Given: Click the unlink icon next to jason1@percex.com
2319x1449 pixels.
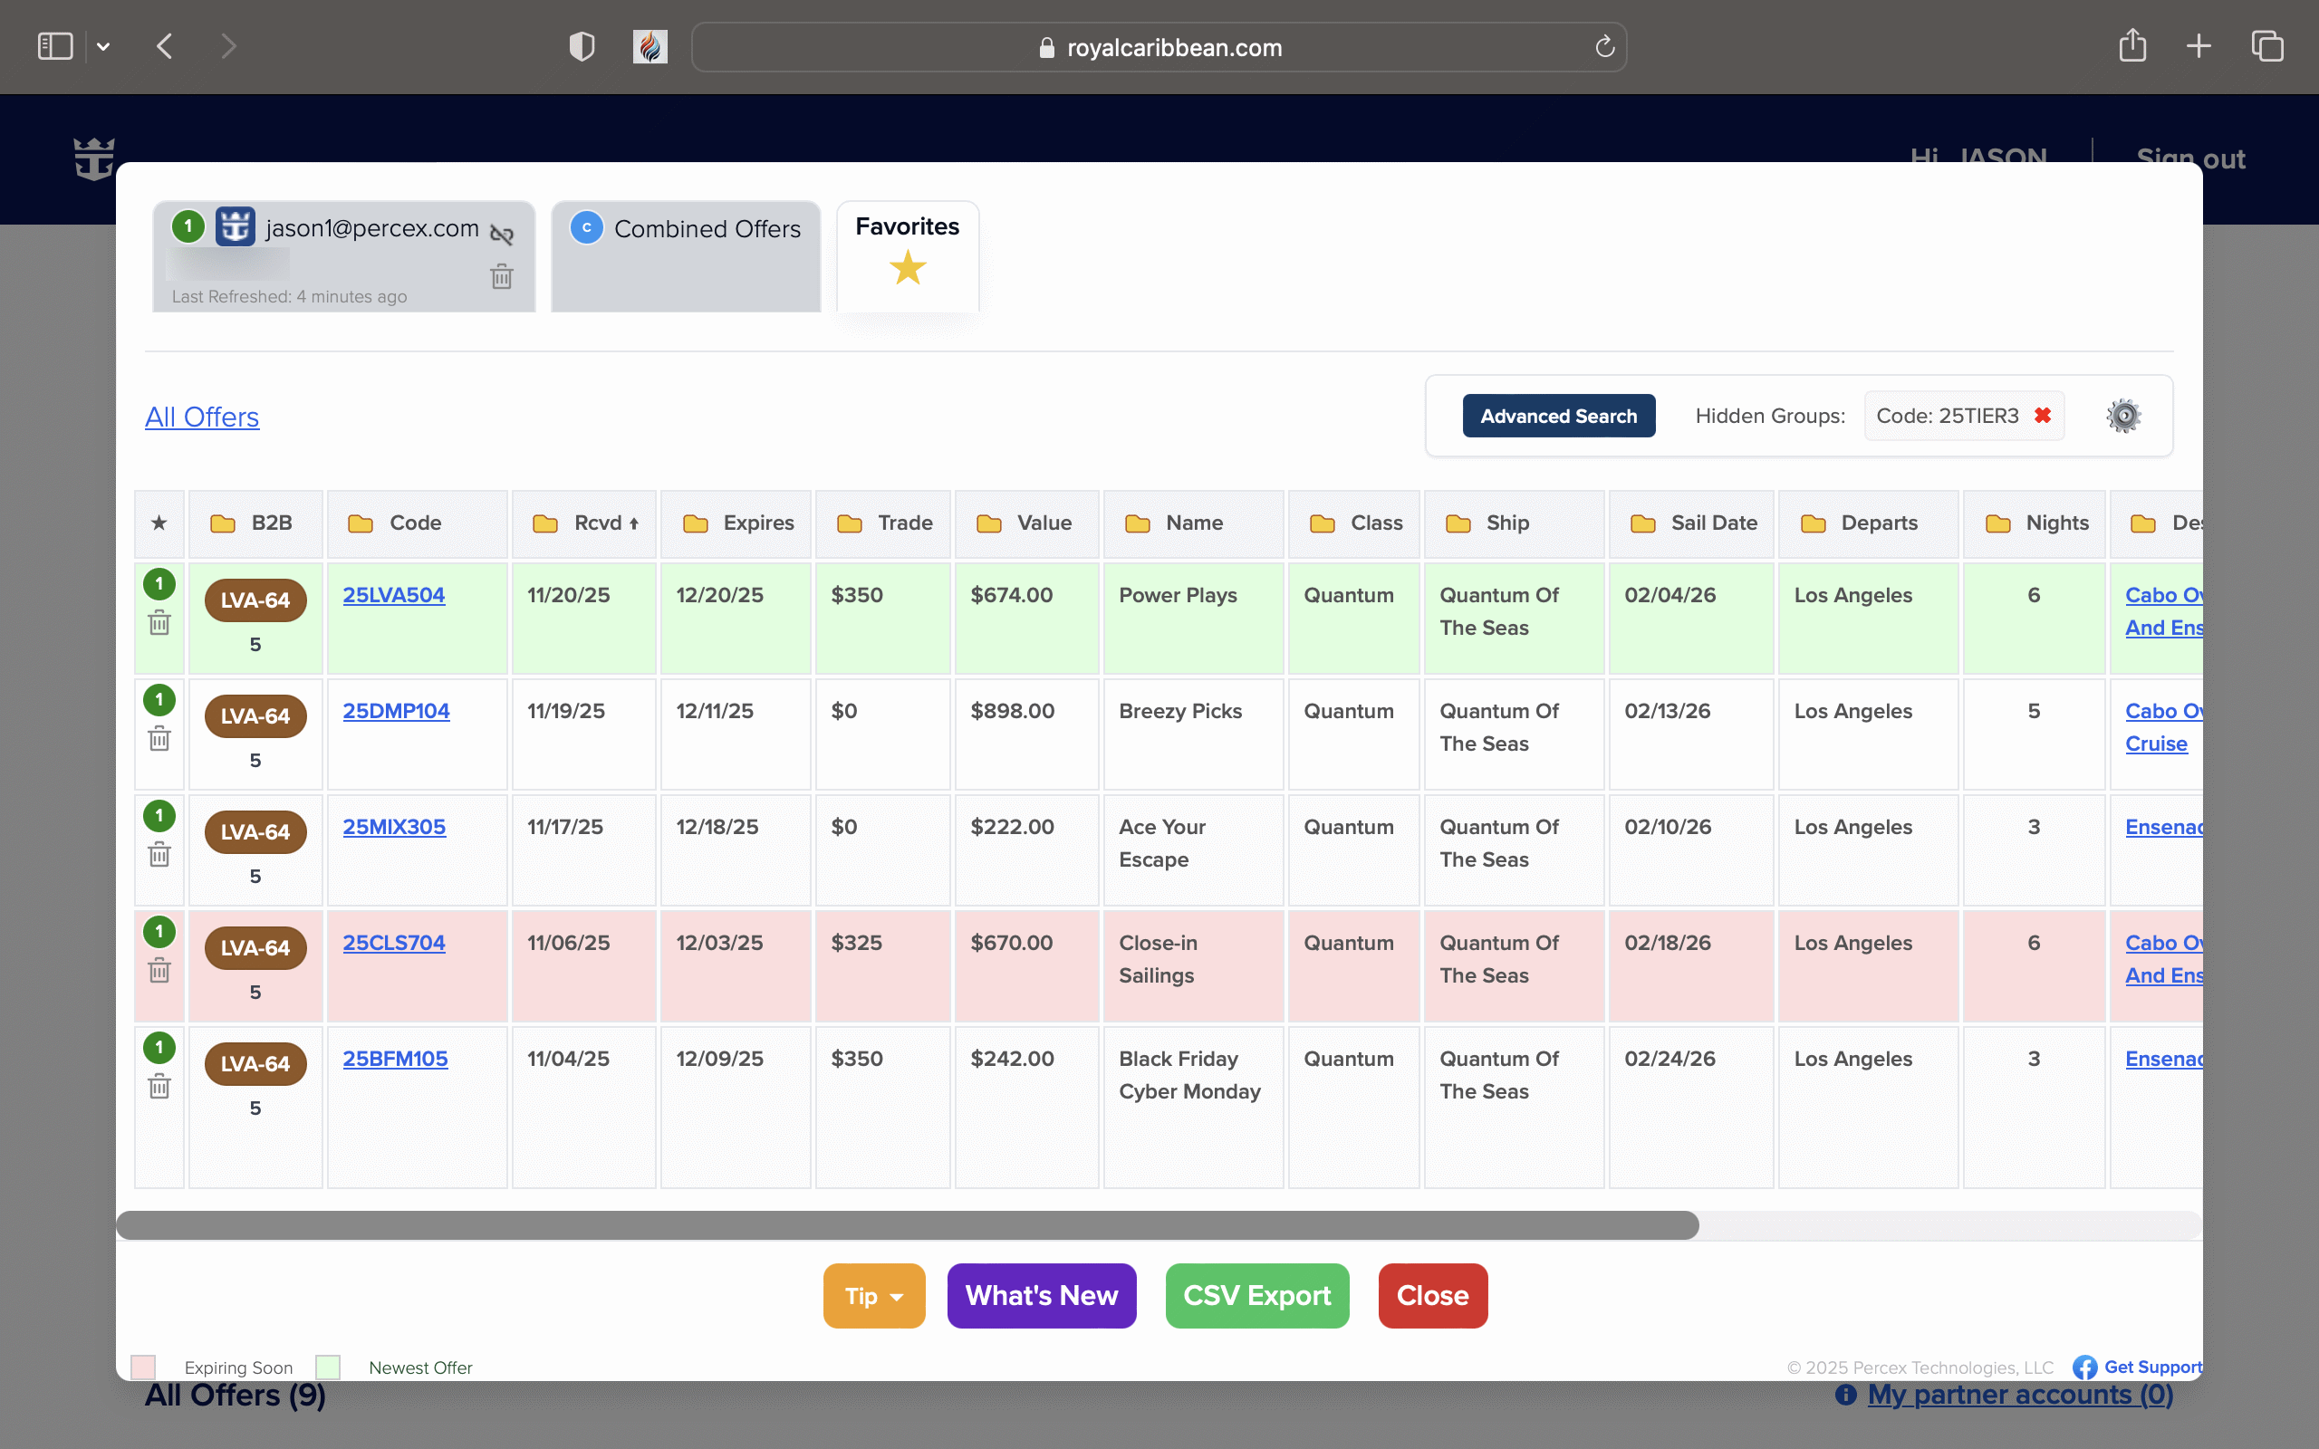Looking at the screenshot, I should tap(501, 234).
